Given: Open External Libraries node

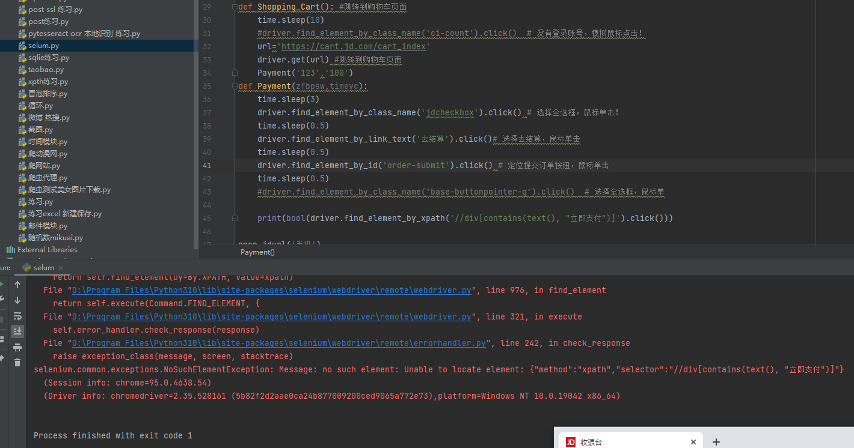Looking at the screenshot, I should click(47, 250).
